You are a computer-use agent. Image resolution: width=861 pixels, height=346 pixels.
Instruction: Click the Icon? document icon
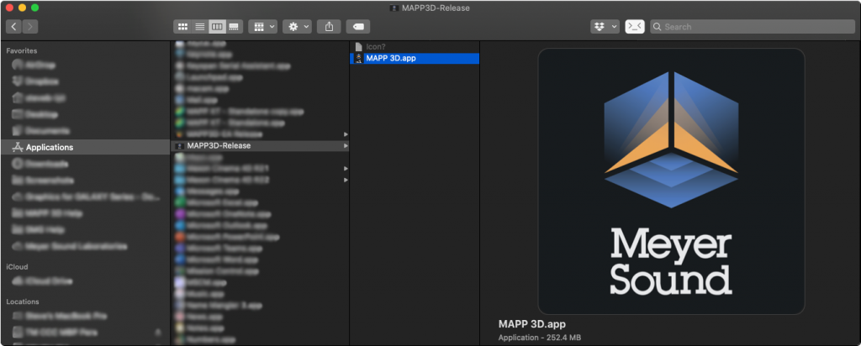click(x=358, y=46)
